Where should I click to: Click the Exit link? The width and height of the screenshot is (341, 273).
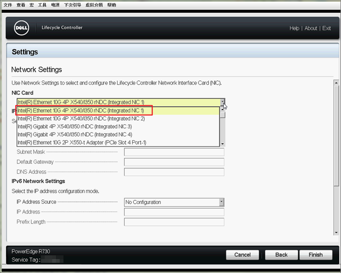coord(326,28)
